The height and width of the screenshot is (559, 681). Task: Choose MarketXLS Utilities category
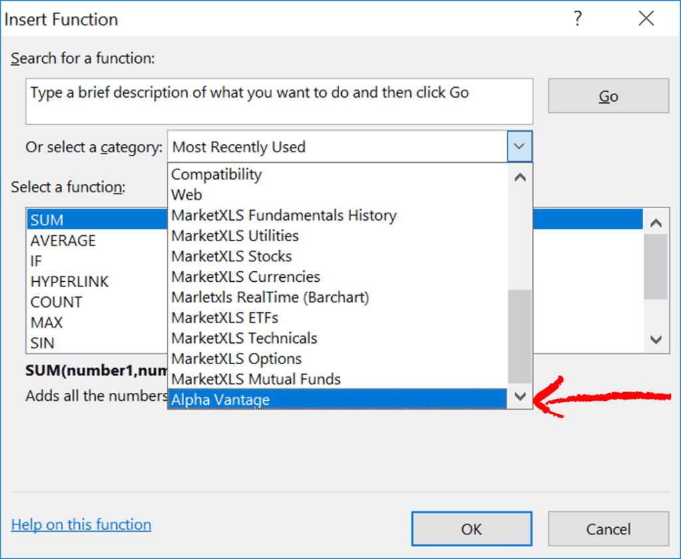pyautogui.click(x=337, y=236)
